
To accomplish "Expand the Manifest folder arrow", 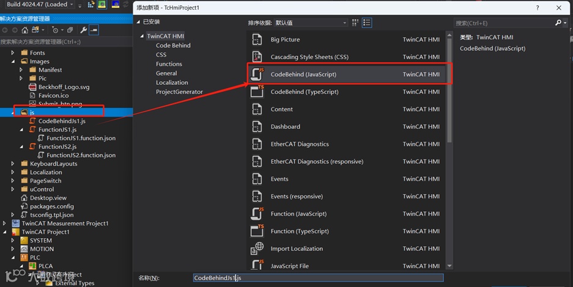I will tap(21, 70).
